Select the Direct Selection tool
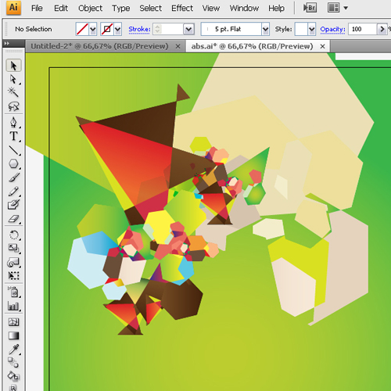391x391 pixels. (13, 79)
